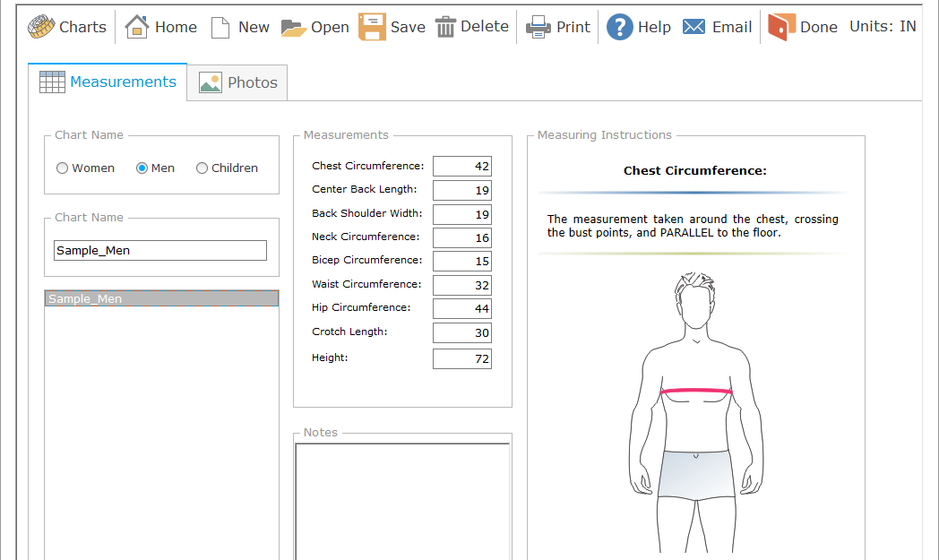Click the Done door icon

point(781,27)
